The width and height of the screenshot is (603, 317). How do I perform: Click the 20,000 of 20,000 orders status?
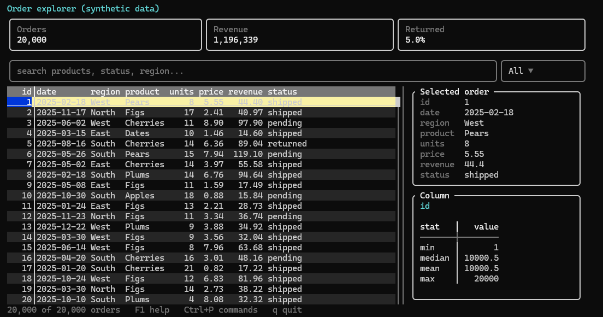63,310
